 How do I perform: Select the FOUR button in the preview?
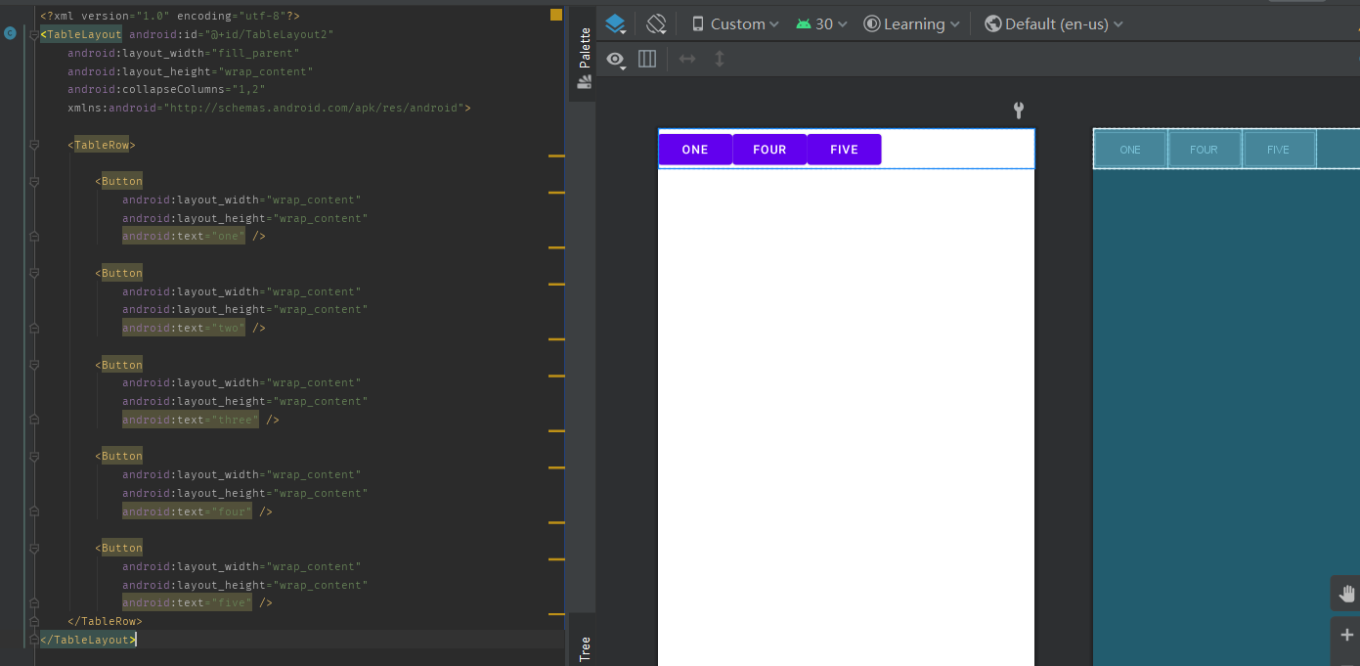[769, 149]
